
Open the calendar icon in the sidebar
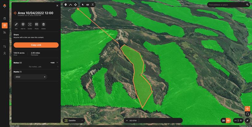(5, 18)
